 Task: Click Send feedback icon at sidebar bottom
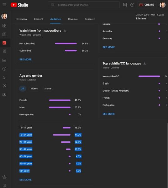[4, 185]
